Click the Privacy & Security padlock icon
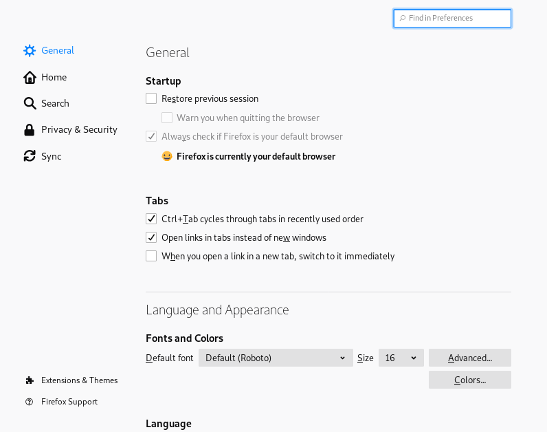547x432 pixels. (30, 129)
